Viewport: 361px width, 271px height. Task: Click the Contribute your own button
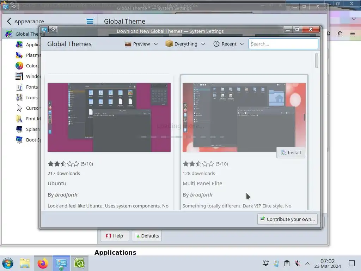[288, 219]
